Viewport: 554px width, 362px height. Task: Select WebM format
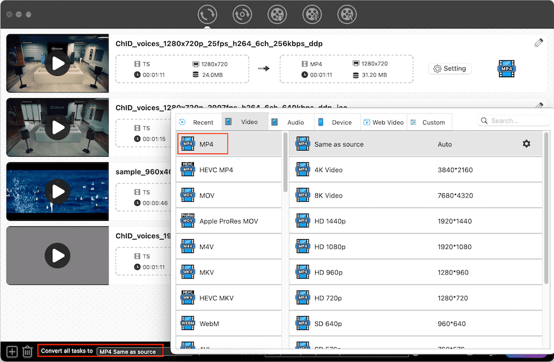point(229,323)
